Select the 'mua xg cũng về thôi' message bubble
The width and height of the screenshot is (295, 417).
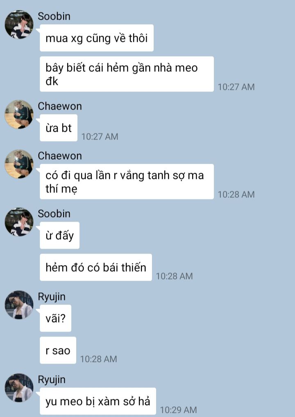(x=97, y=38)
